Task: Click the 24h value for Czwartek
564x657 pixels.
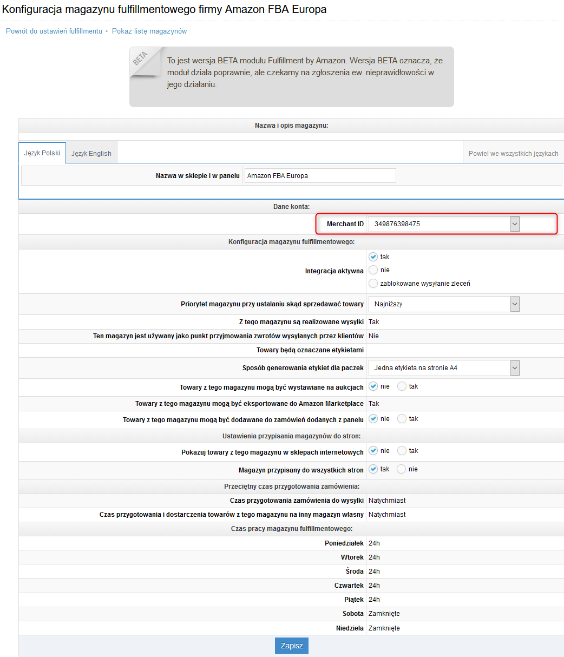Action: (374, 586)
